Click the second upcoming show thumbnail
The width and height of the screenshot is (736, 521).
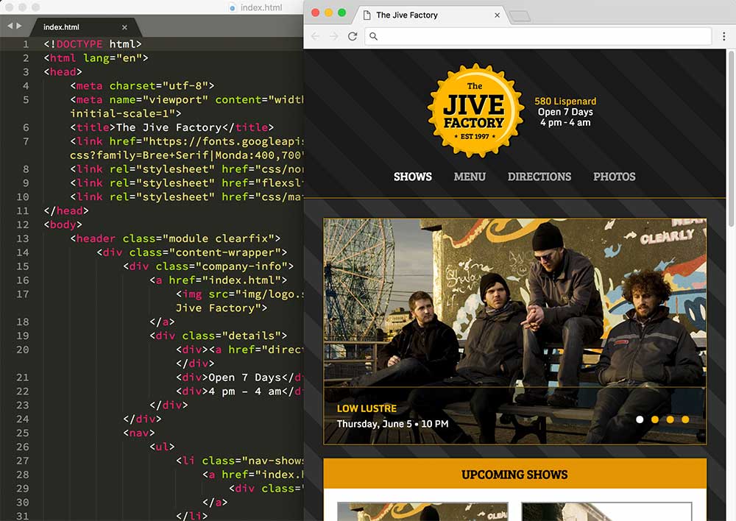click(x=607, y=511)
